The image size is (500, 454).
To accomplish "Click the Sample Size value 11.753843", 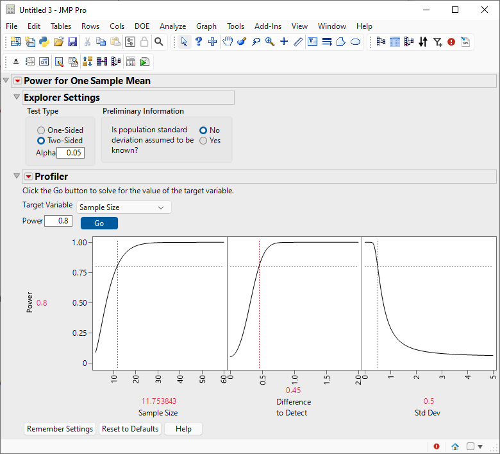I will click(159, 401).
